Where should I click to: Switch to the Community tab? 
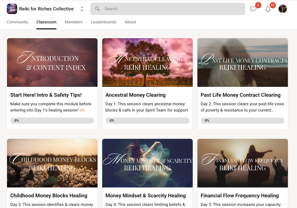pyautogui.click(x=17, y=22)
